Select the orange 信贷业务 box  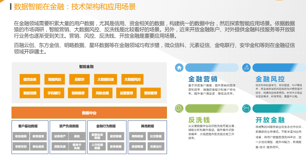pyautogui.click(x=30, y=80)
